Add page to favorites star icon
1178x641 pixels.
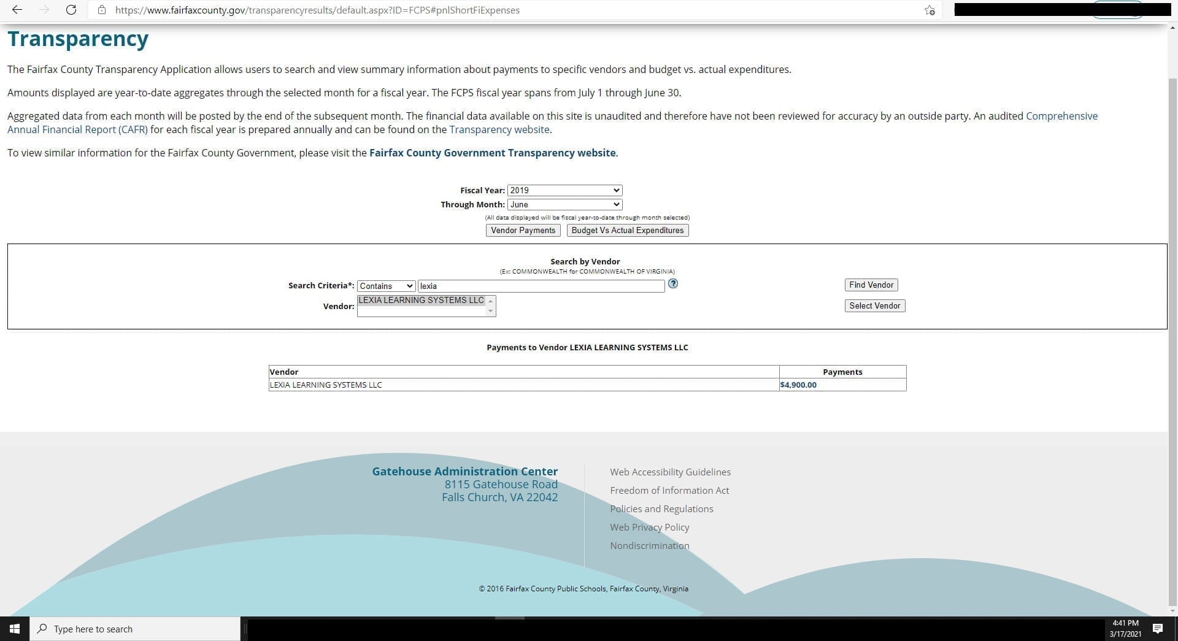(x=930, y=10)
